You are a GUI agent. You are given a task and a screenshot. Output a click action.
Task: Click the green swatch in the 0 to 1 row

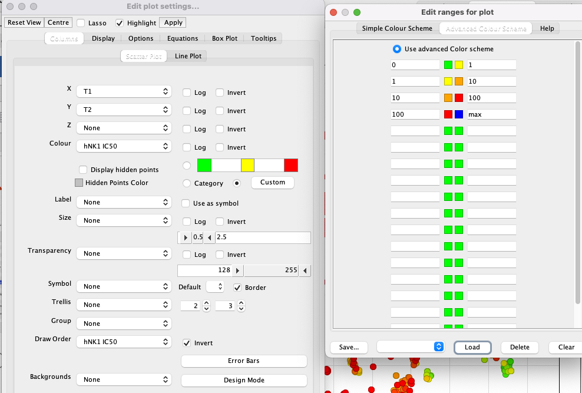tap(448, 65)
